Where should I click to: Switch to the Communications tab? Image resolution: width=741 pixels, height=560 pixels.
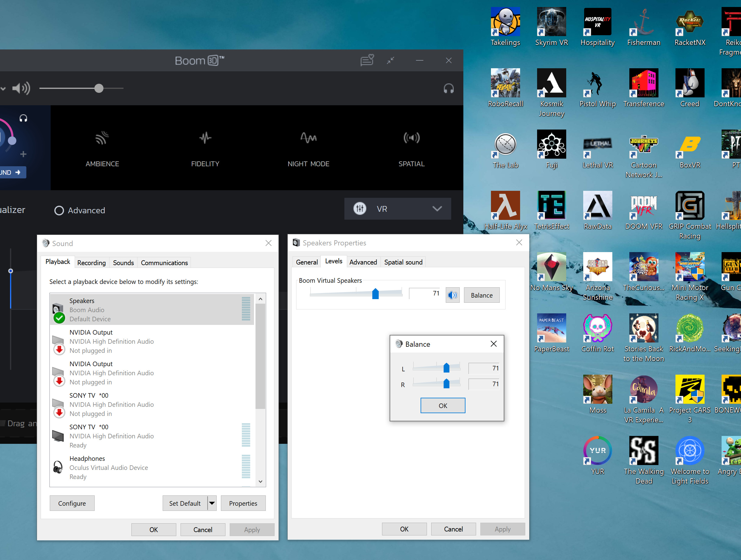[164, 263]
